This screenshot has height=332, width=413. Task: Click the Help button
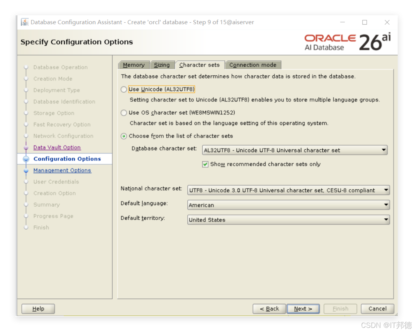[38, 309]
